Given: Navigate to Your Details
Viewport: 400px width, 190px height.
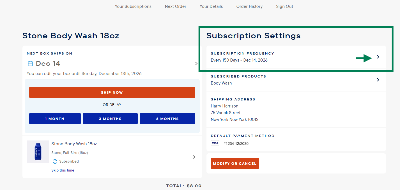Looking at the screenshot, I should pyautogui.click(x=211, y=6).
